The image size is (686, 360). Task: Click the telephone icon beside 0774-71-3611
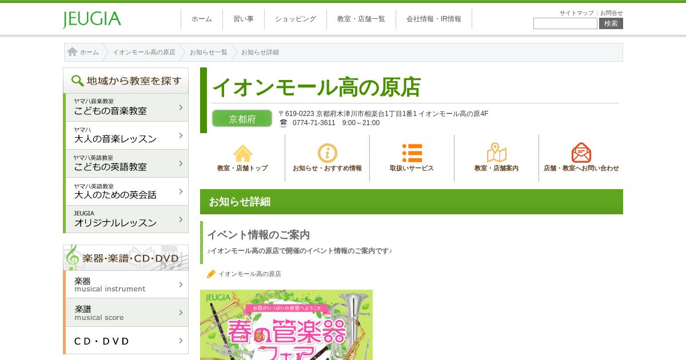pyautogui.click(x=283, y=123)
